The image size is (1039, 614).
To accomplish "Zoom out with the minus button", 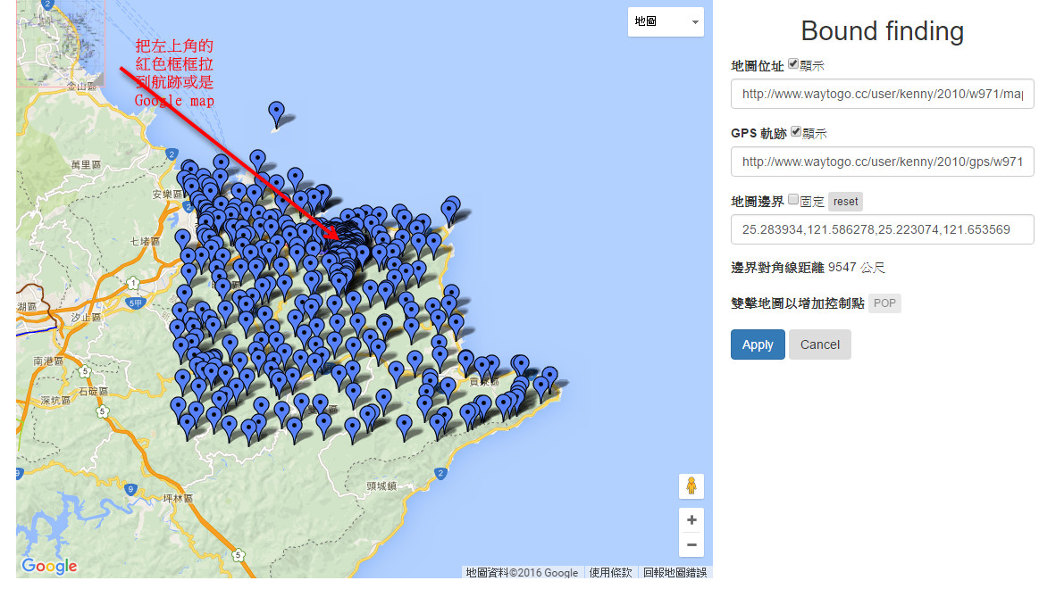I will (x=691, y=543).
